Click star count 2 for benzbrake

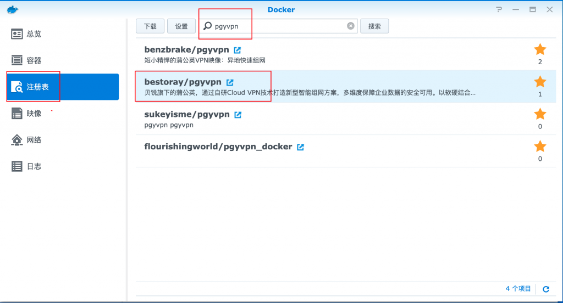coord(540,62)
